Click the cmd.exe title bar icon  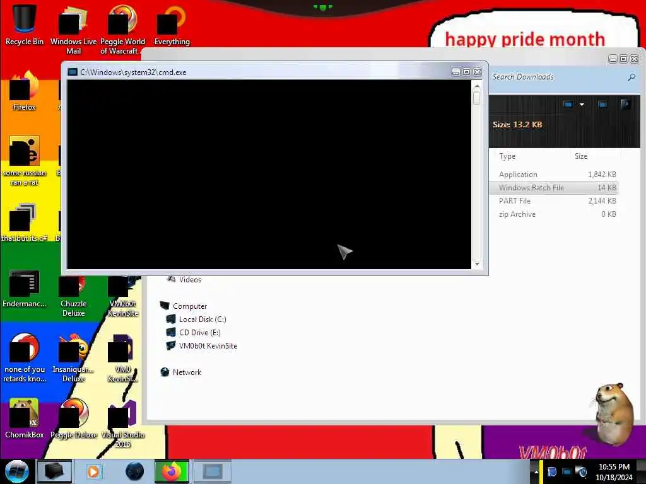73,72
